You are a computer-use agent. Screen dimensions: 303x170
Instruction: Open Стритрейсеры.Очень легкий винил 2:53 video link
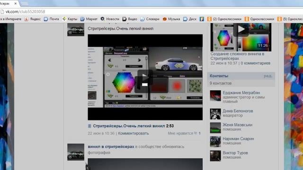click(134, 126)
